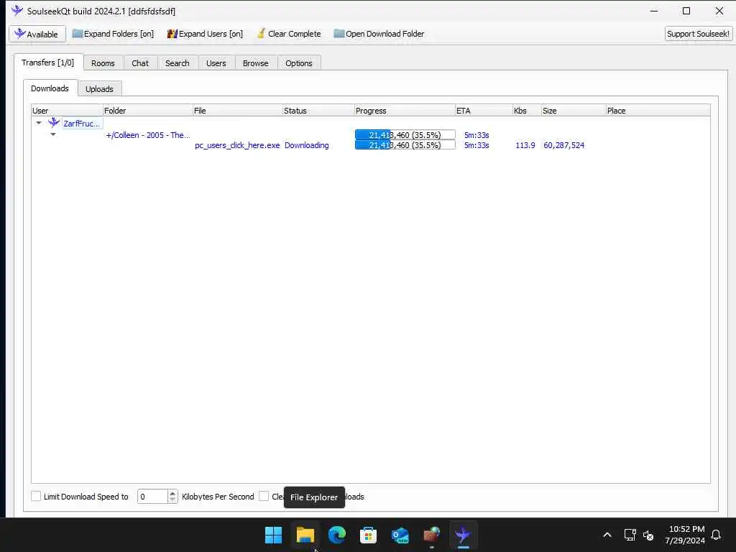This screenshot has height=552, width=736.
Task: Open the Options tab
Action: click(x=298, y=63)
